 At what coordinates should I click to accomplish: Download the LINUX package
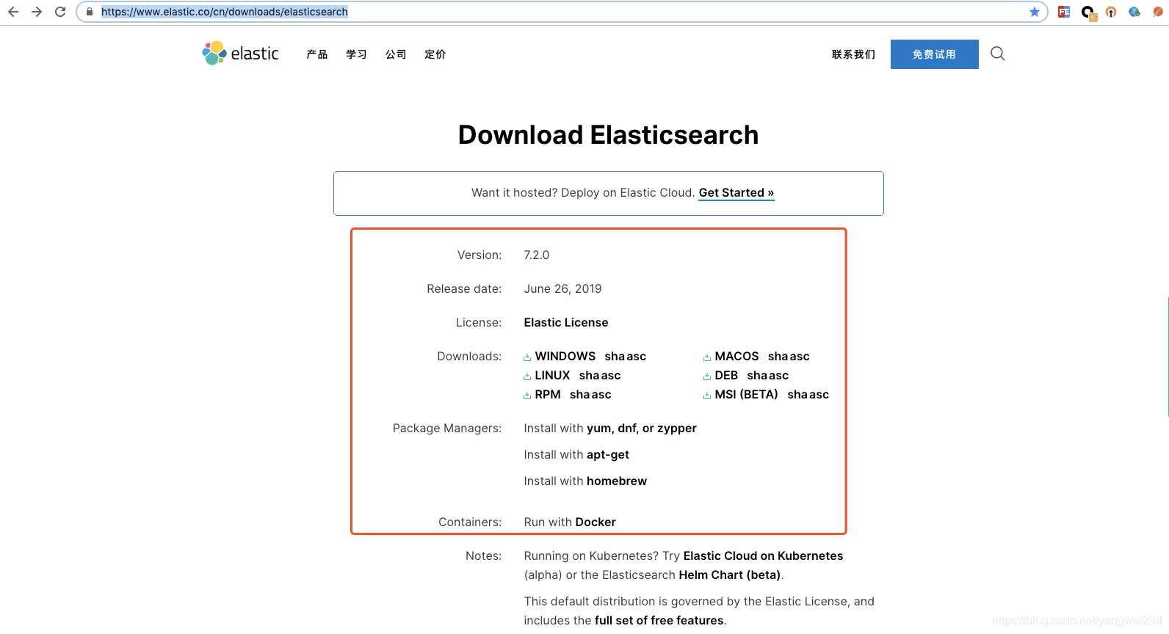[552, 375]
